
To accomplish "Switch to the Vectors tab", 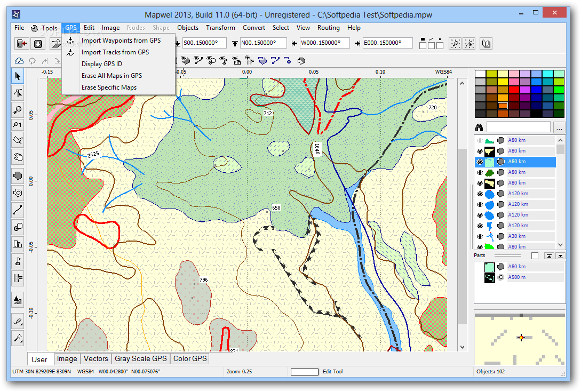I will pos(95,358).
